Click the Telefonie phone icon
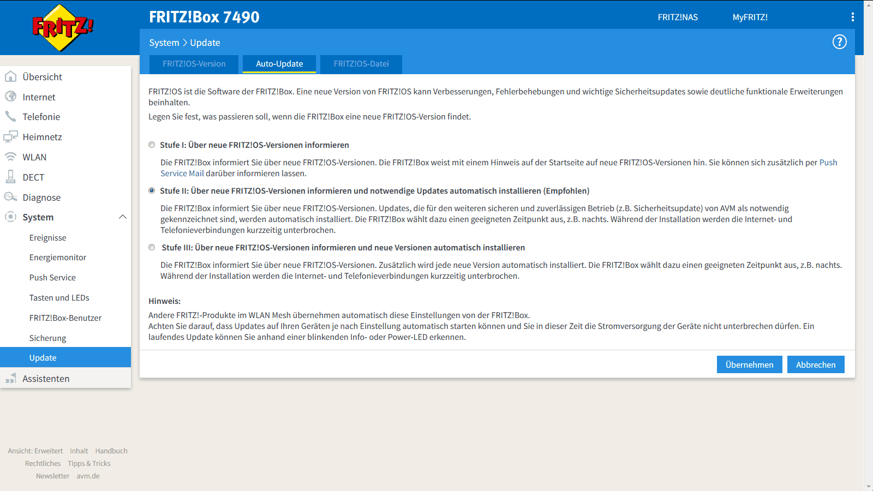873x491 pixels. tap(10, 116)
